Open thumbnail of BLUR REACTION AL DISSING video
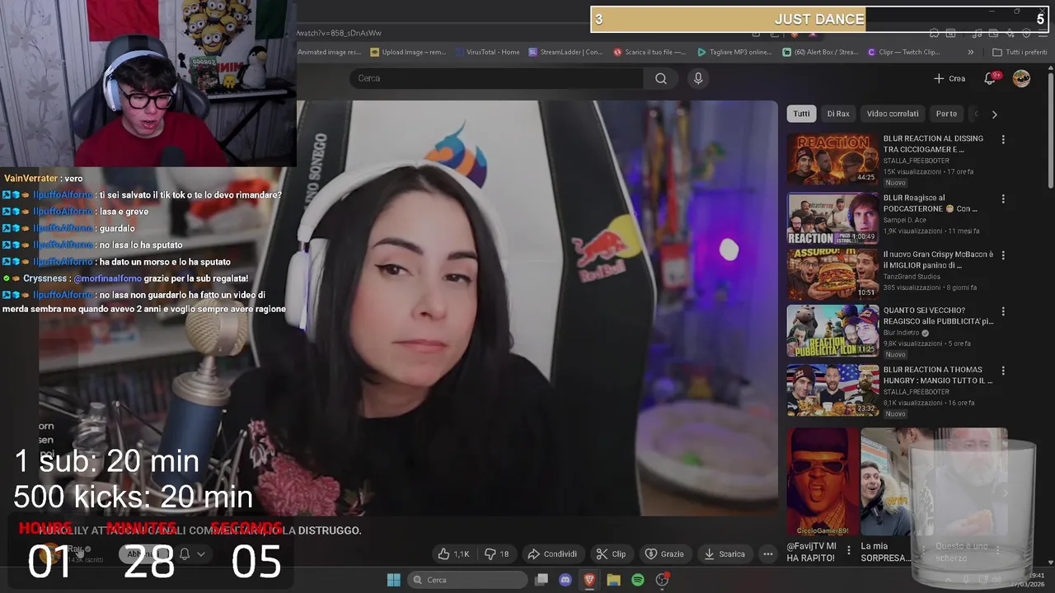1055x593 pixels. [832, 160]
